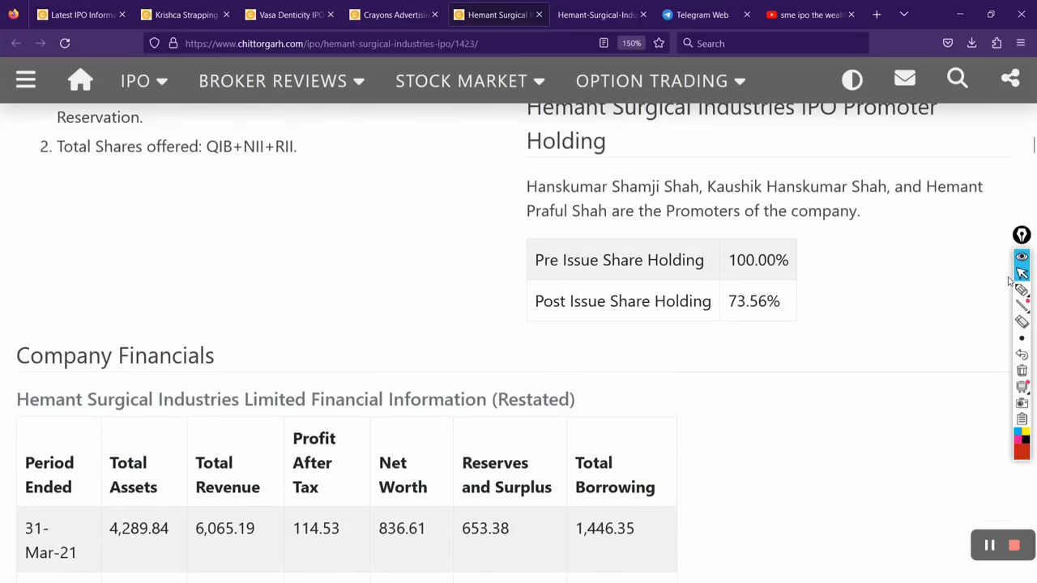Select the eraser tool in Epic Pen

[x=1022, y=322]
